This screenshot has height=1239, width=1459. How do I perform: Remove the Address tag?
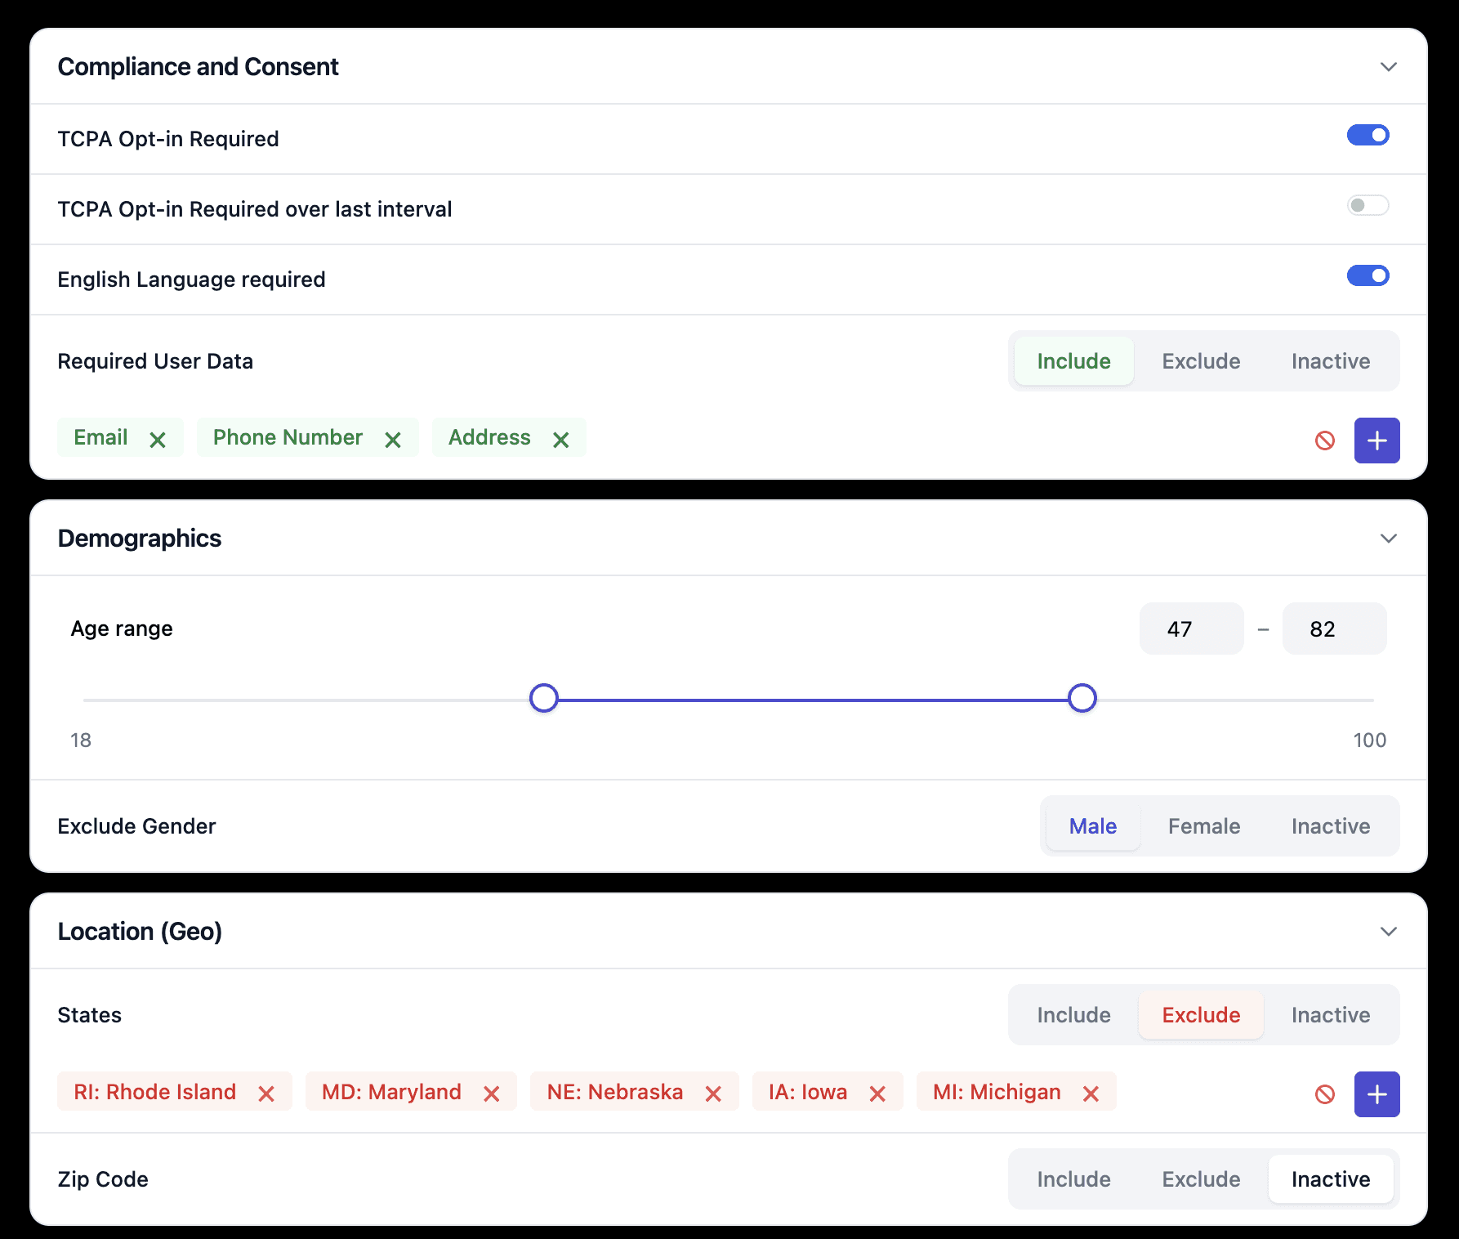561,440
